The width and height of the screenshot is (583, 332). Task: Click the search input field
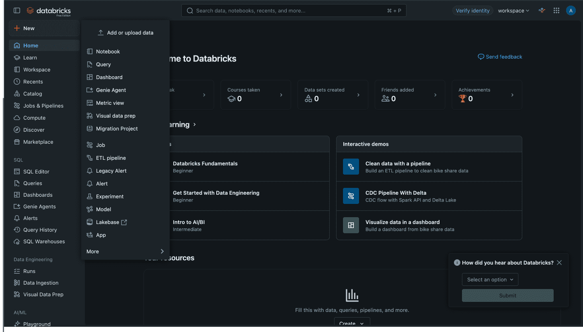click(294, 10)
